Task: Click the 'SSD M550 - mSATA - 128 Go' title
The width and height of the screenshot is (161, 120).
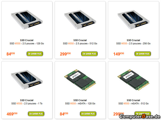Action: (80, 103)
